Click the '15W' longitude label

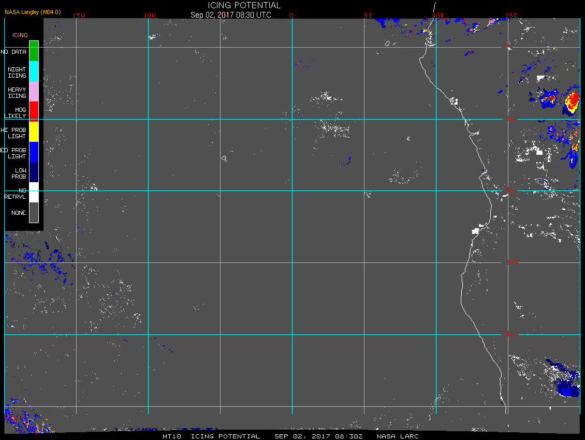pyautogui.click(x=78, y=16)
